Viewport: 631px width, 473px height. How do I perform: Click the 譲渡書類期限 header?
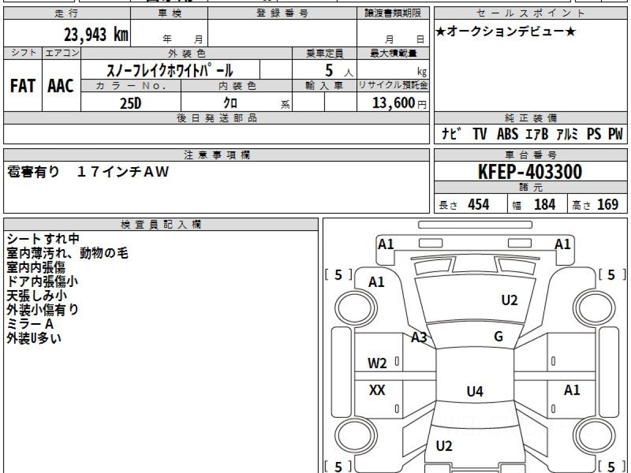(393, 14)
